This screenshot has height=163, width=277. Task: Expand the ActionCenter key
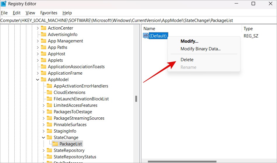tap(38, 28)
